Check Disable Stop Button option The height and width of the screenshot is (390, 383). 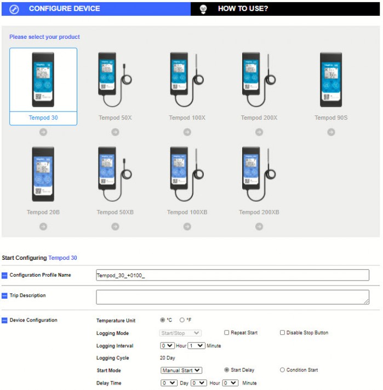(x=282, y=333)
